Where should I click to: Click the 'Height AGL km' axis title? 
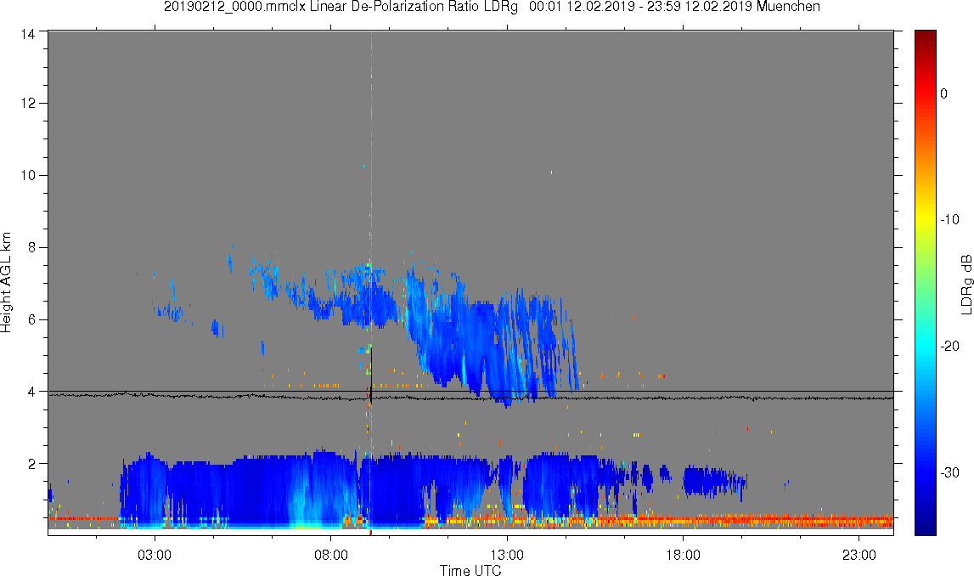6,283
